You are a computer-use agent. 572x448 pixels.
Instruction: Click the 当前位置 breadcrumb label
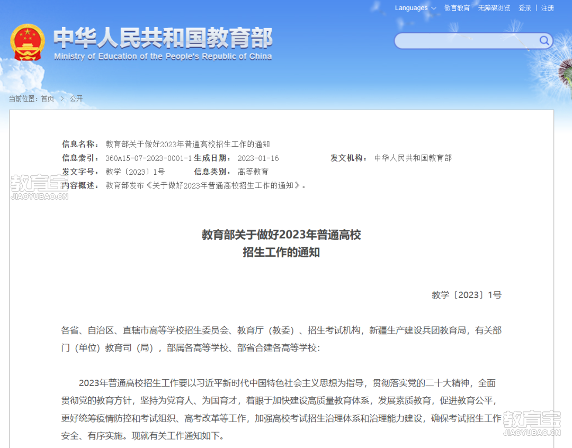23,98
